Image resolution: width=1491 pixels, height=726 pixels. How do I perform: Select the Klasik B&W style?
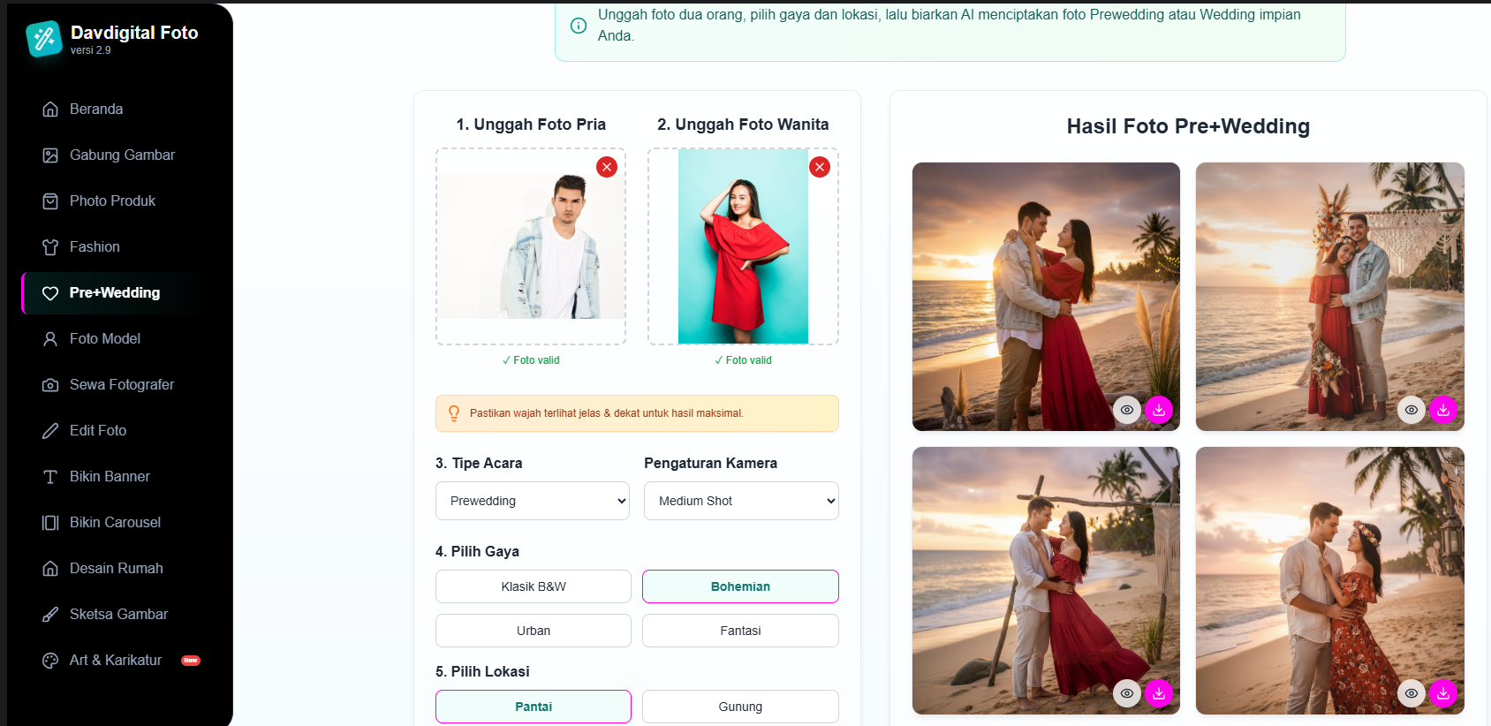coord(533,586)
